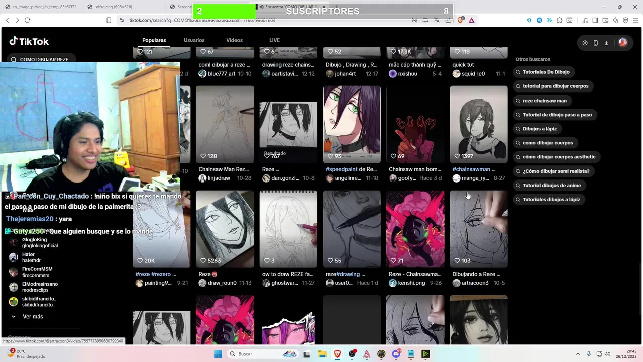This screenshot has height=362, width=643.
Task: Click the TikTok coins icon near the profile
Action: pos(585,43)
